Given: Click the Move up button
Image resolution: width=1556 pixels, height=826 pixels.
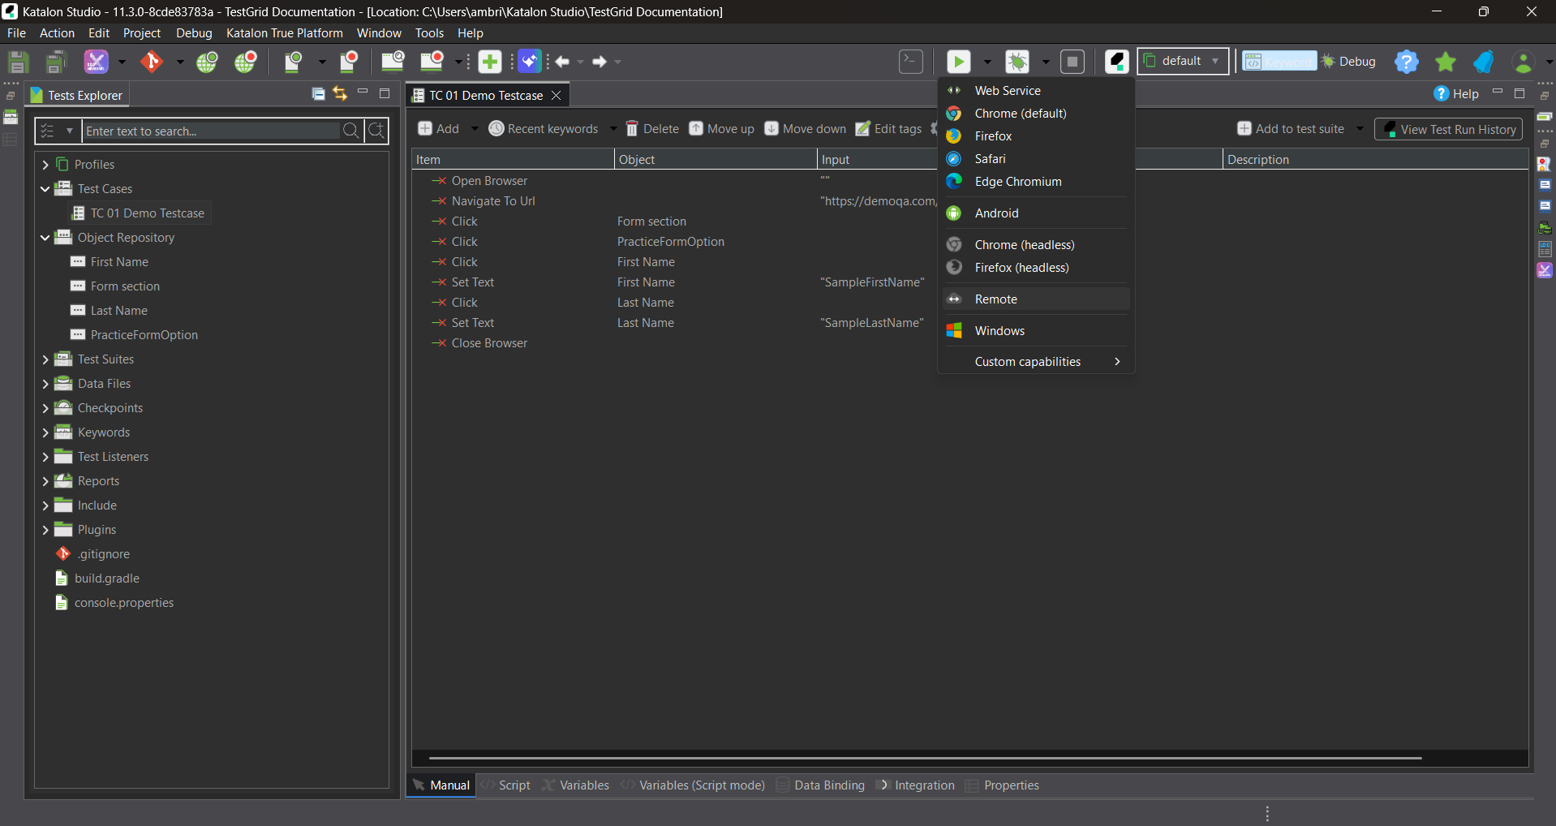Looking at the screenshot, I should 722,129.
